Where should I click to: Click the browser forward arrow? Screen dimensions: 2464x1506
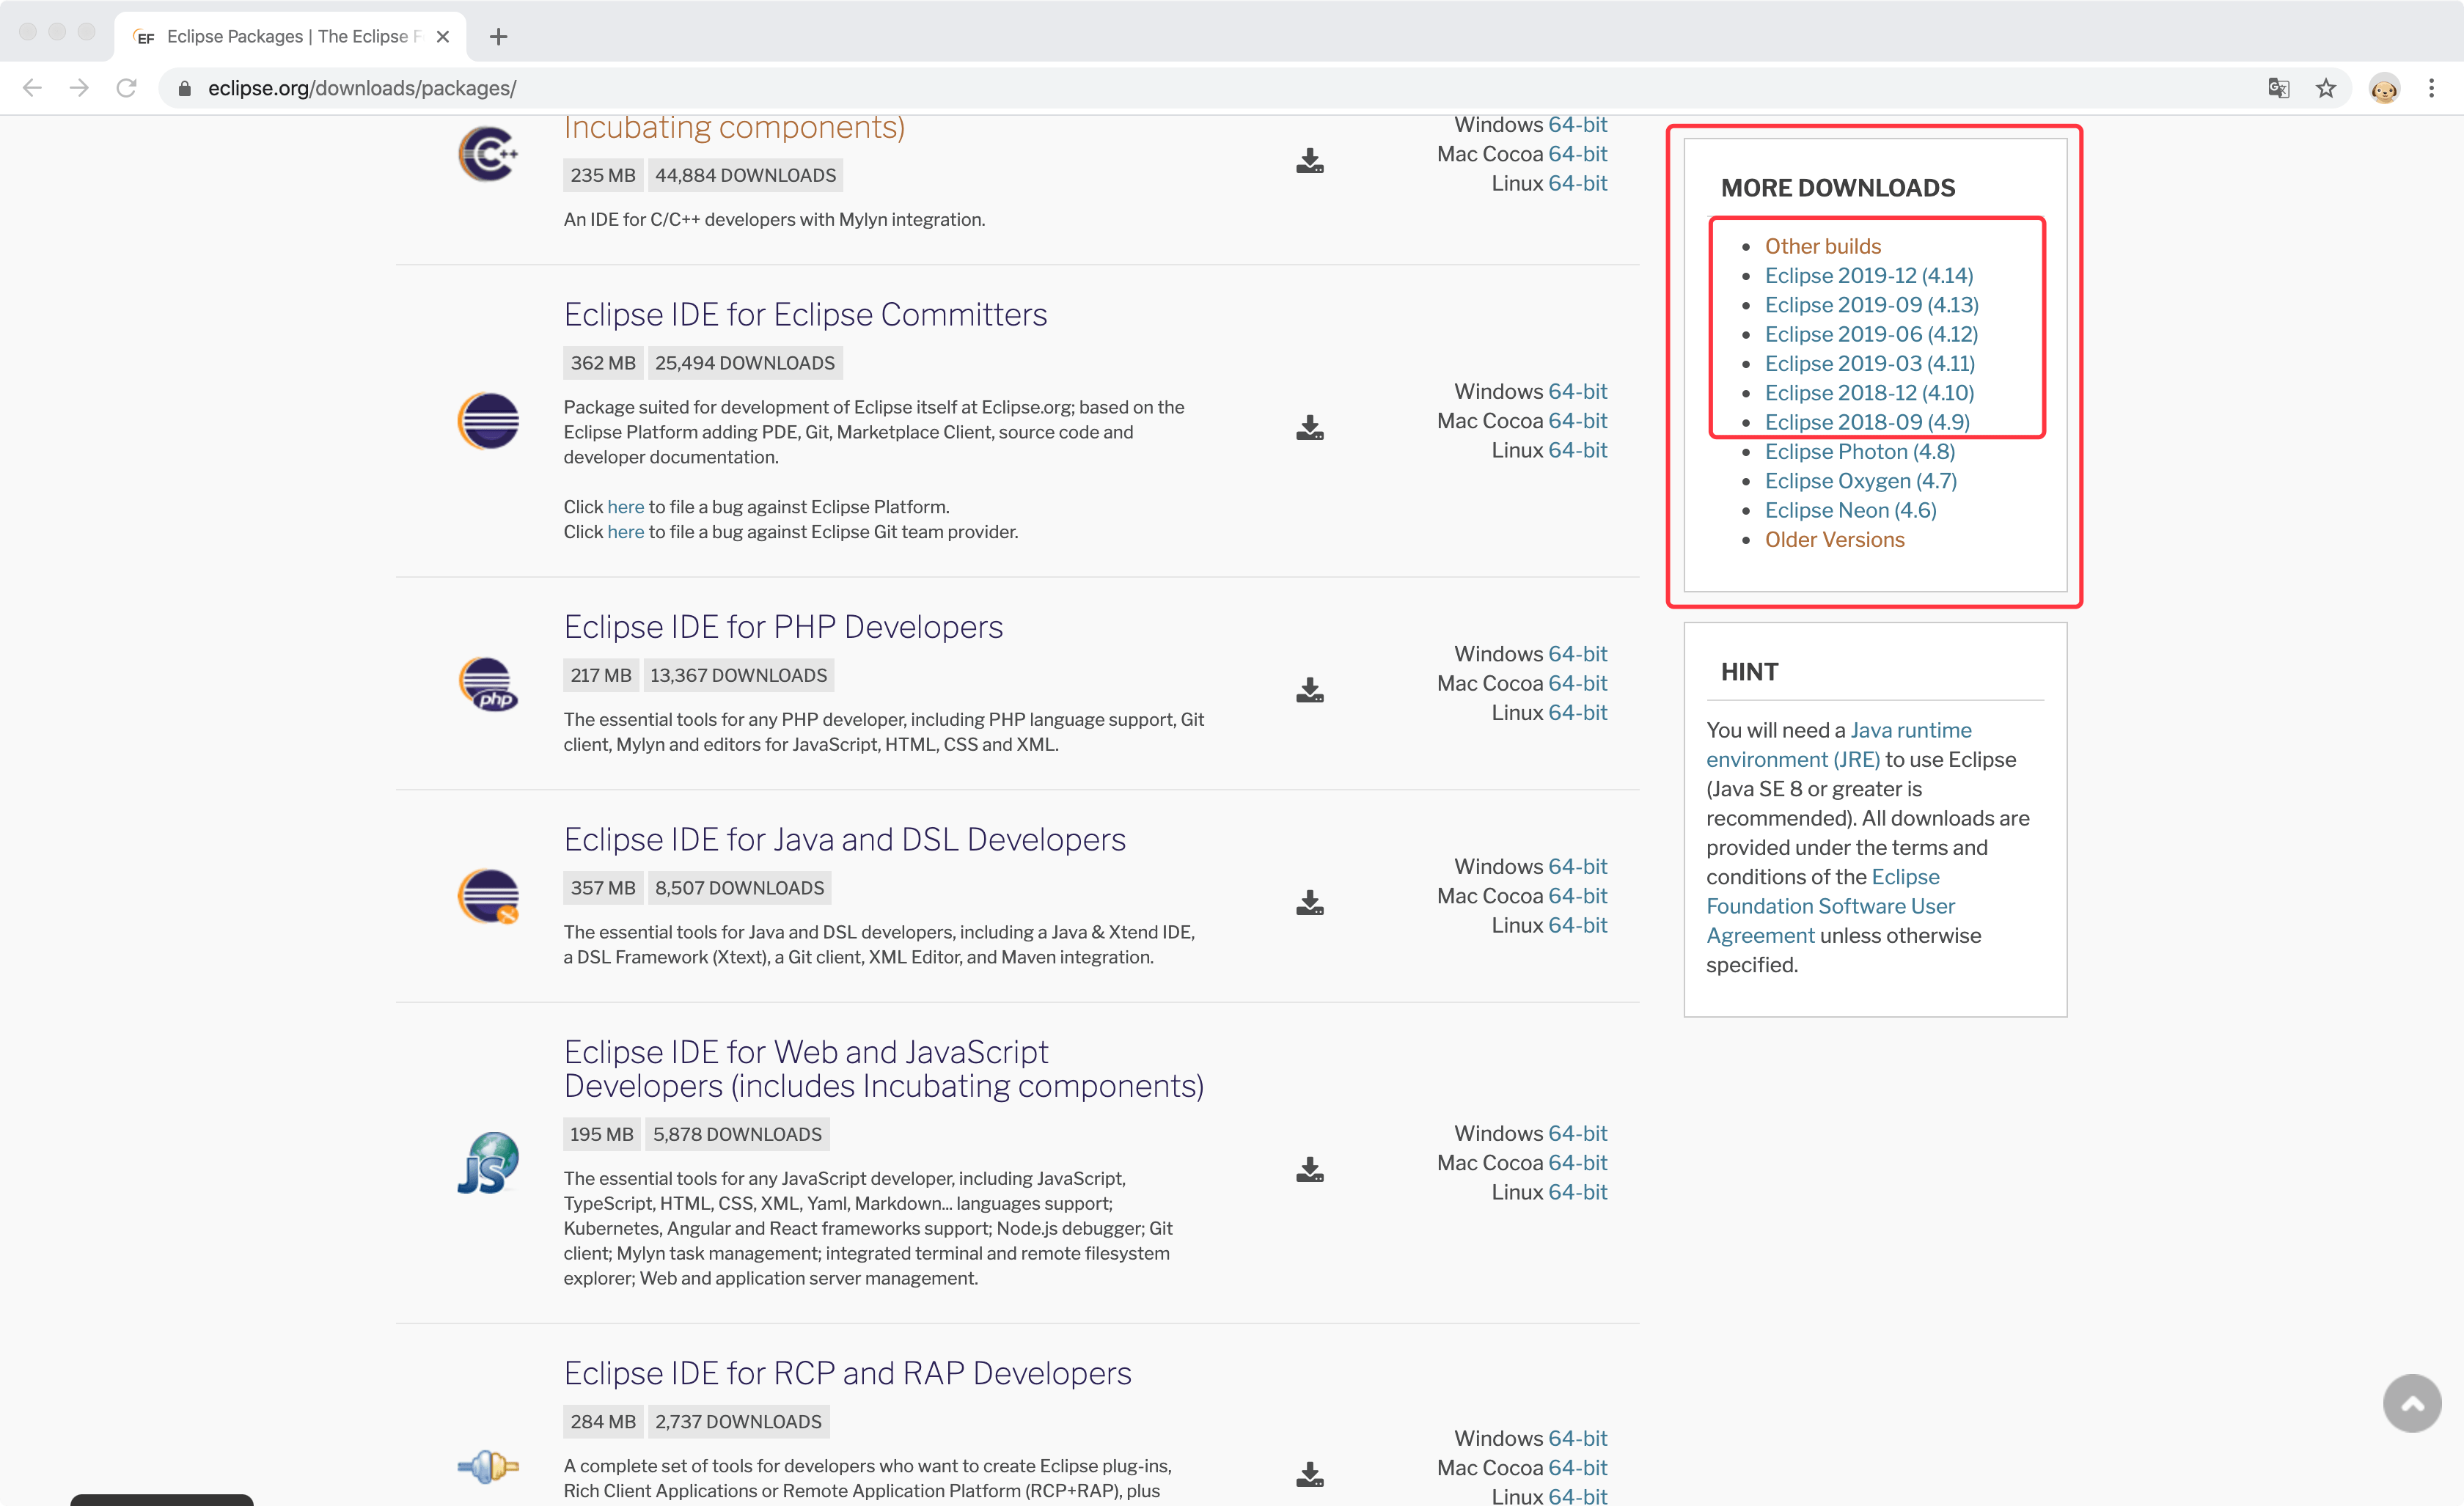coord(79,88)
